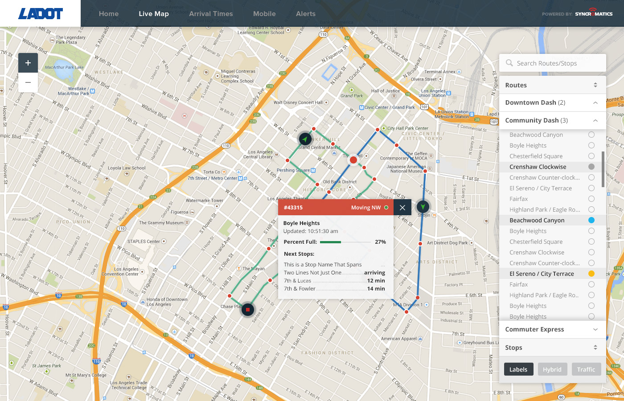Image resolution: width=624 pixels, height=401 pixels.
Task: Open the Arrival Times page
Action: (x=211, y=14)
